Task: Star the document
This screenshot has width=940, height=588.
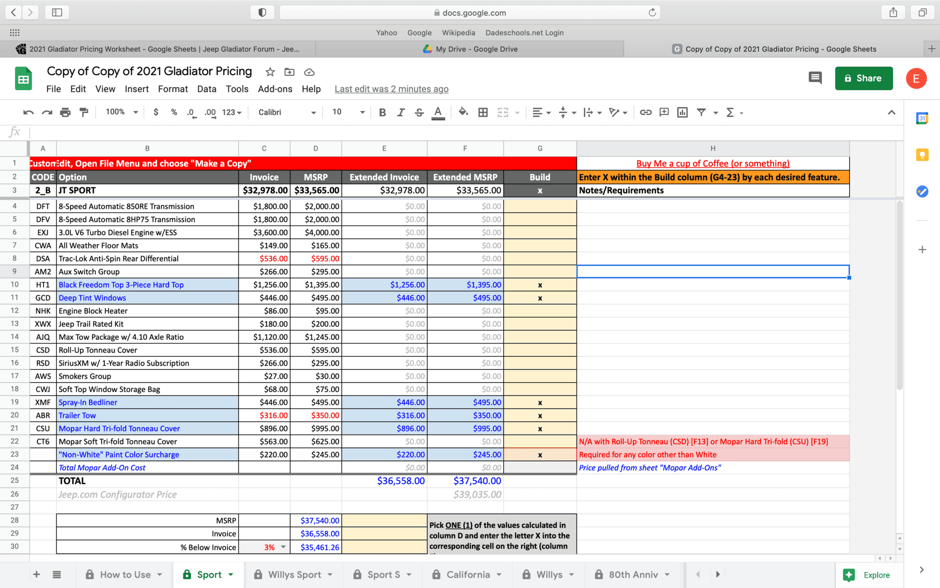Action: click(270, 72)
